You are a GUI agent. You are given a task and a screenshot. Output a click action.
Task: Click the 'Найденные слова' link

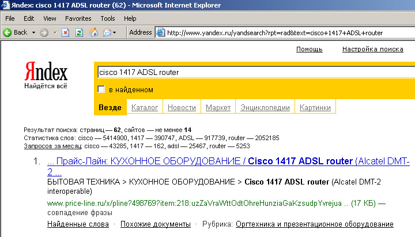pyautogui.click(x=78, y=224)
